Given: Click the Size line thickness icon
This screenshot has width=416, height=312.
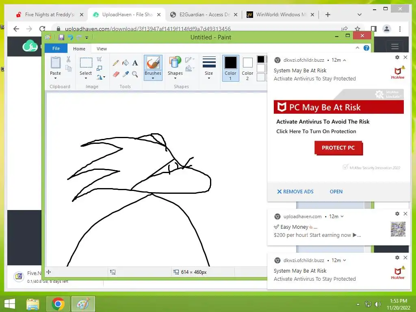Looking at the screenshot, I should 209,62.
